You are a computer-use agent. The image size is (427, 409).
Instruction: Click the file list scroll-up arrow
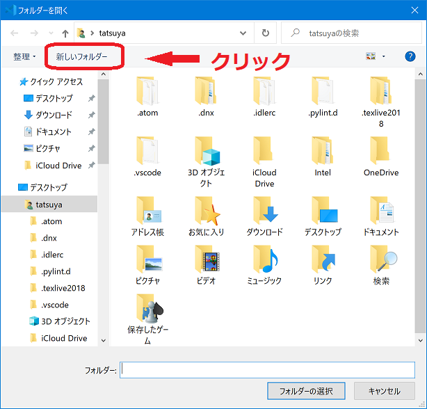click(x=421, y=74)
